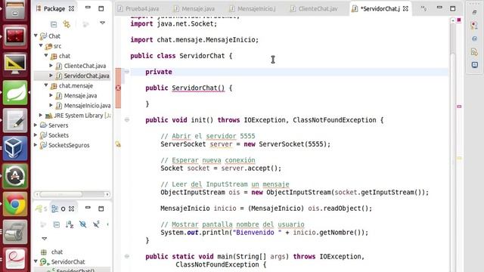Expand the Servers project
484x272 pixels.
(x=36, y=125)
